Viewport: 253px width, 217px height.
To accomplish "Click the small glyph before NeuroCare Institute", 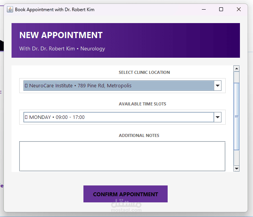I will coord(26,86).
